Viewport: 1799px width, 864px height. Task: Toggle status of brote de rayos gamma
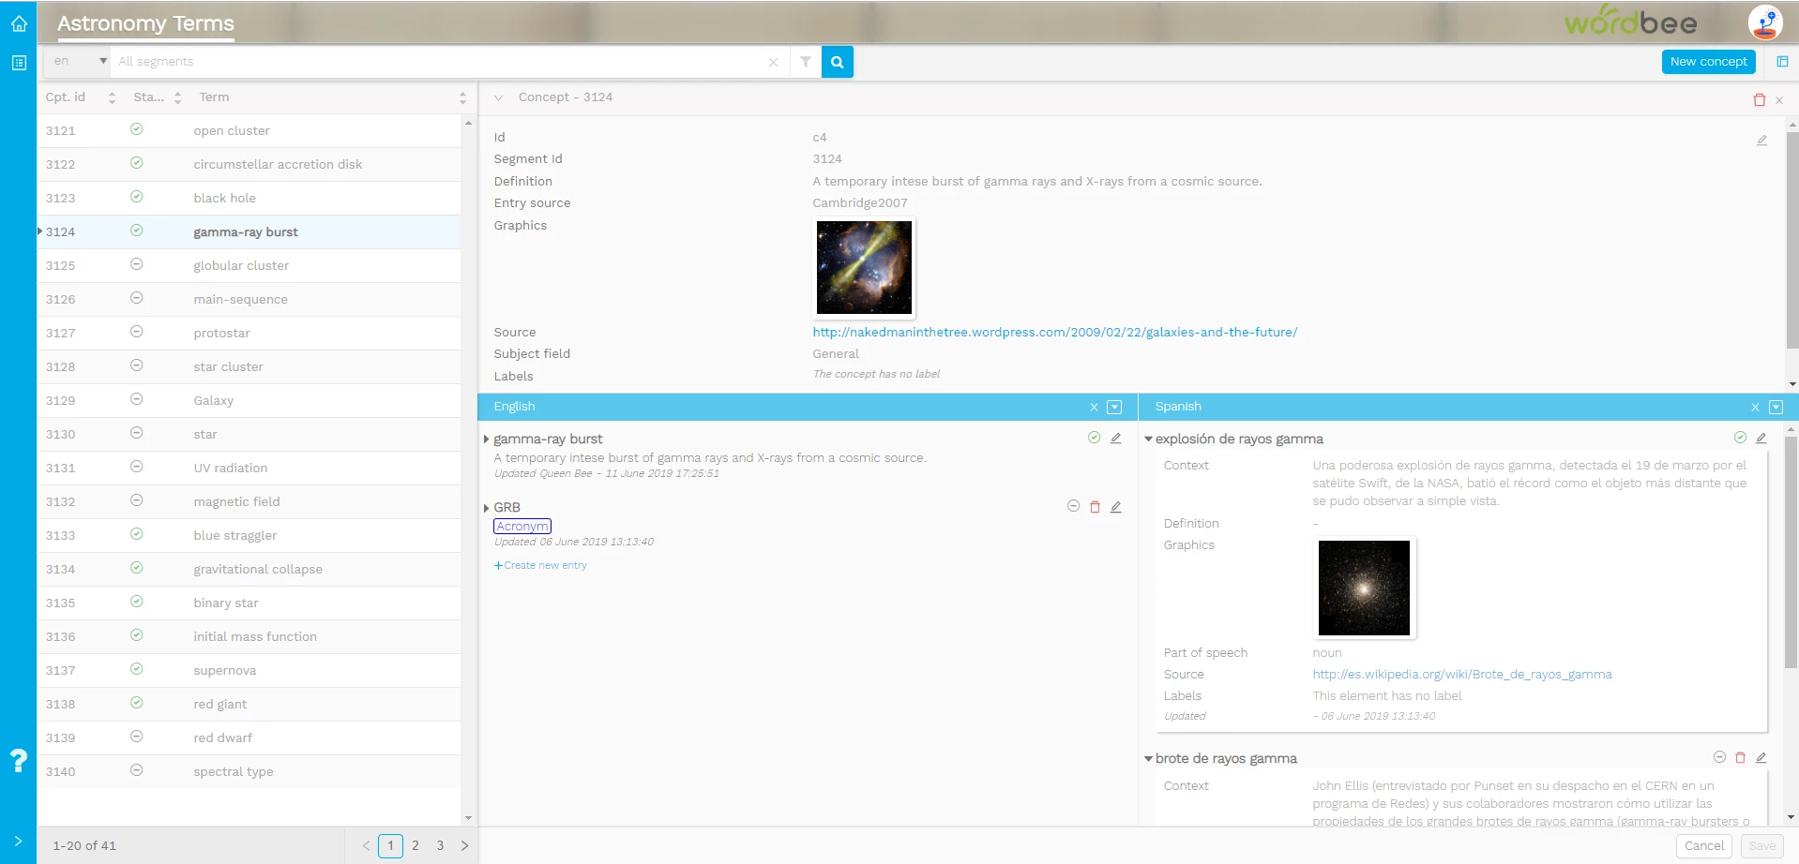tap(1719, 757)
